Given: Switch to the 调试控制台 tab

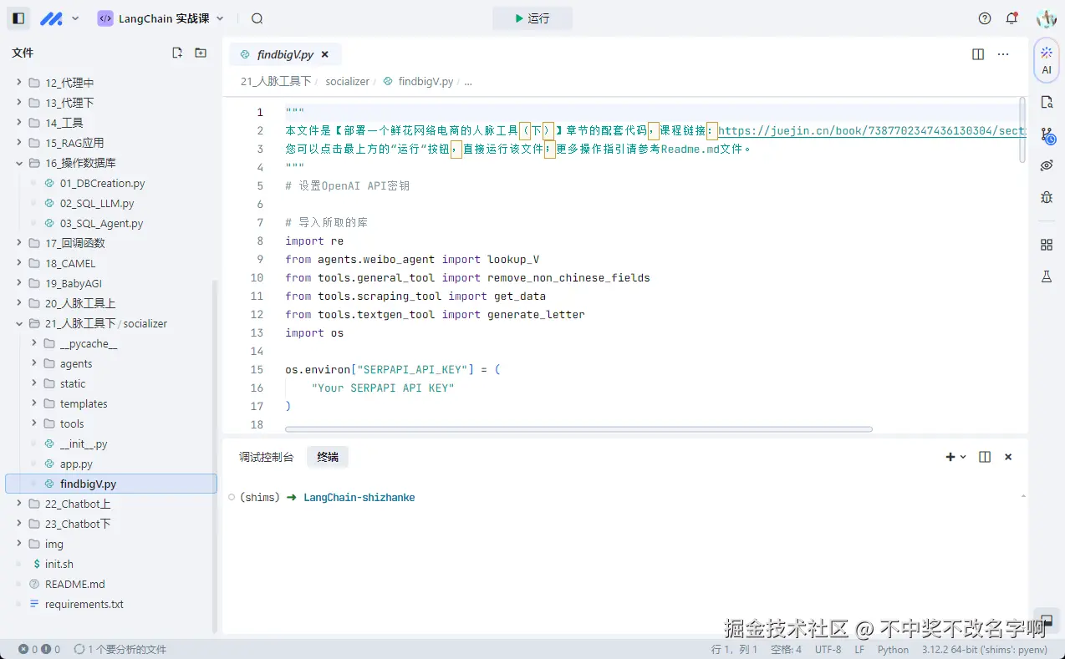Looking at the screenshot, I should click(x=265, y=457).
